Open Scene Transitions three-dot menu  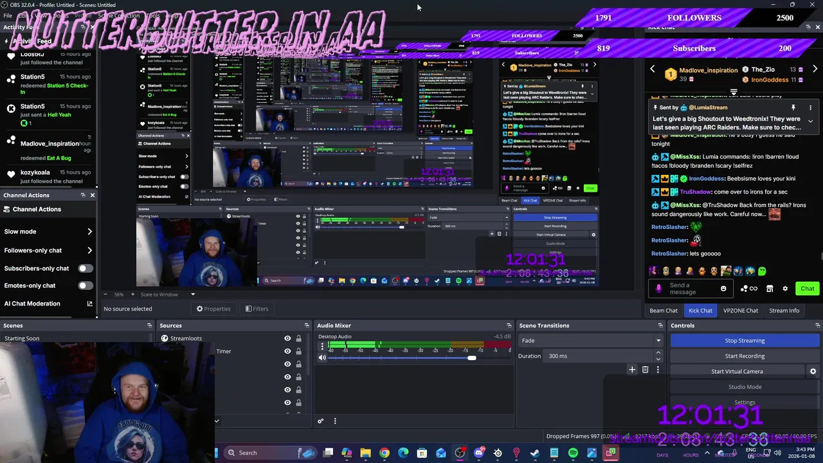click(x=658, y=370)
